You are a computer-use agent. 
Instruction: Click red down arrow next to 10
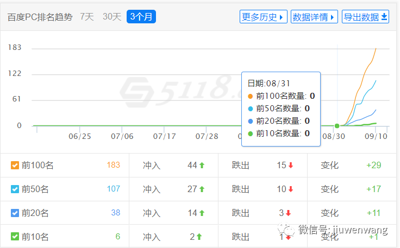coord(291,189)
